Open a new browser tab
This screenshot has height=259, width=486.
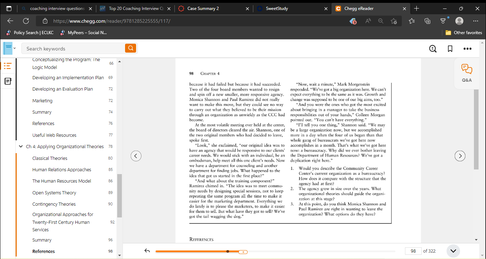(417, 8)
